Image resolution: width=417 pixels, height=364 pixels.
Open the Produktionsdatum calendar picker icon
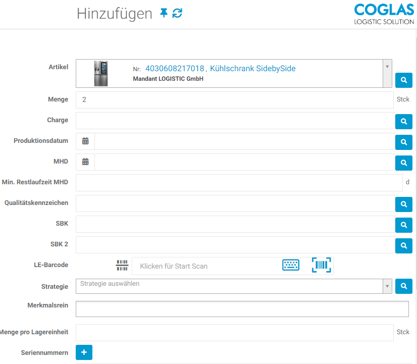(x=85, y=141)
